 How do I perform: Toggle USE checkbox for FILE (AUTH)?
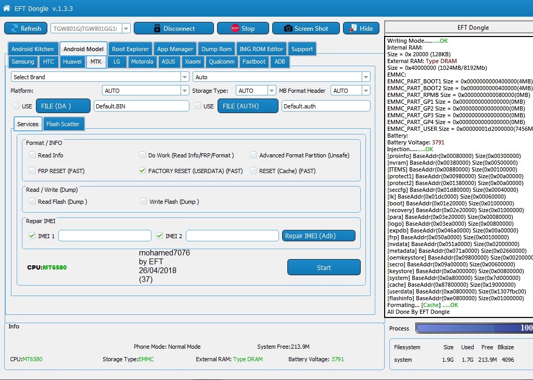click(x=197, y=106)
